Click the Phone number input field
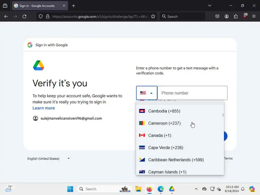The image size is (260, 195). (x=192, y=93)
